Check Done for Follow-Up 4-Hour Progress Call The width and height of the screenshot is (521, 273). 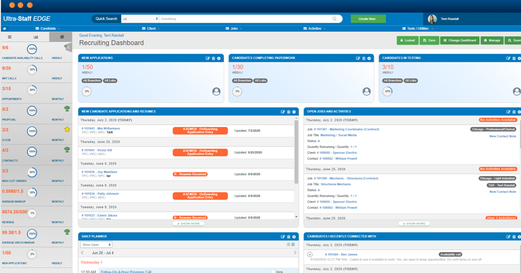pos(273,271)
